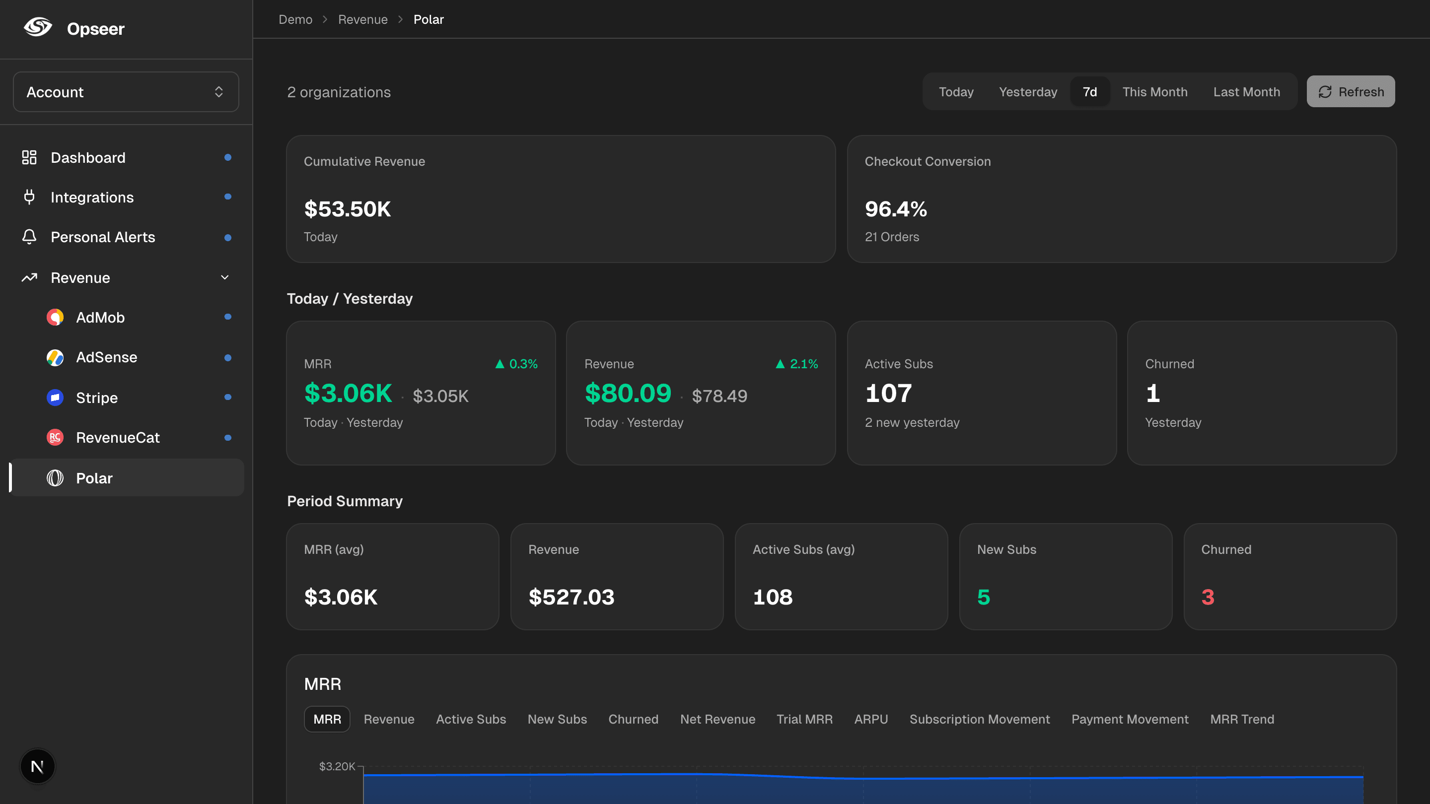Click the blue dot beside Integrations

pyautogui.click(x=227, y=197)
